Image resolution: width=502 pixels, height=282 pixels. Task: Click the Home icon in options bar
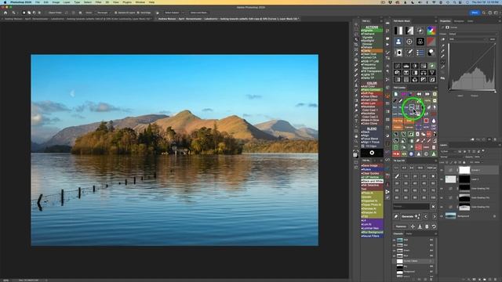point(5,13)
